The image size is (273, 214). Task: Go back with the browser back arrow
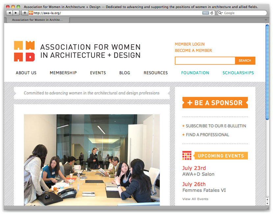(x=10, y=13)
